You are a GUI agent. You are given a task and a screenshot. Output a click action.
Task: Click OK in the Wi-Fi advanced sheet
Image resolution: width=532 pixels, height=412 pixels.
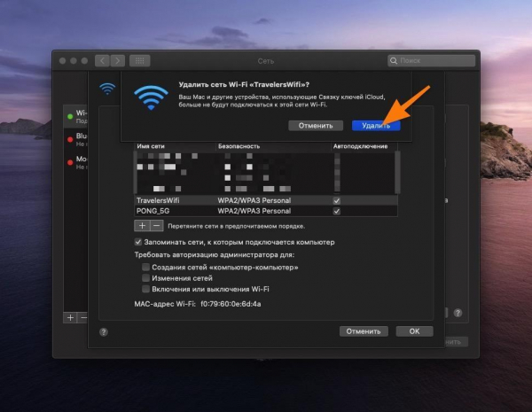coord(414,331)
